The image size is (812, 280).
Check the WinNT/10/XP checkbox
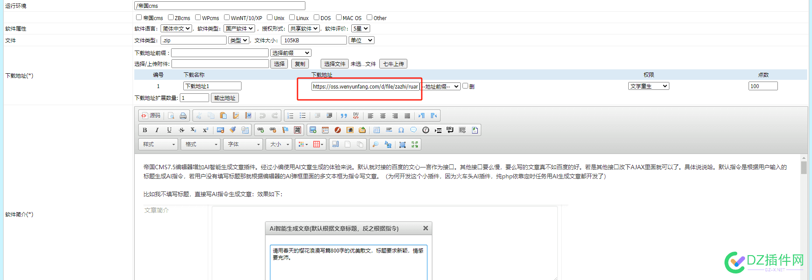pos(227,17)
